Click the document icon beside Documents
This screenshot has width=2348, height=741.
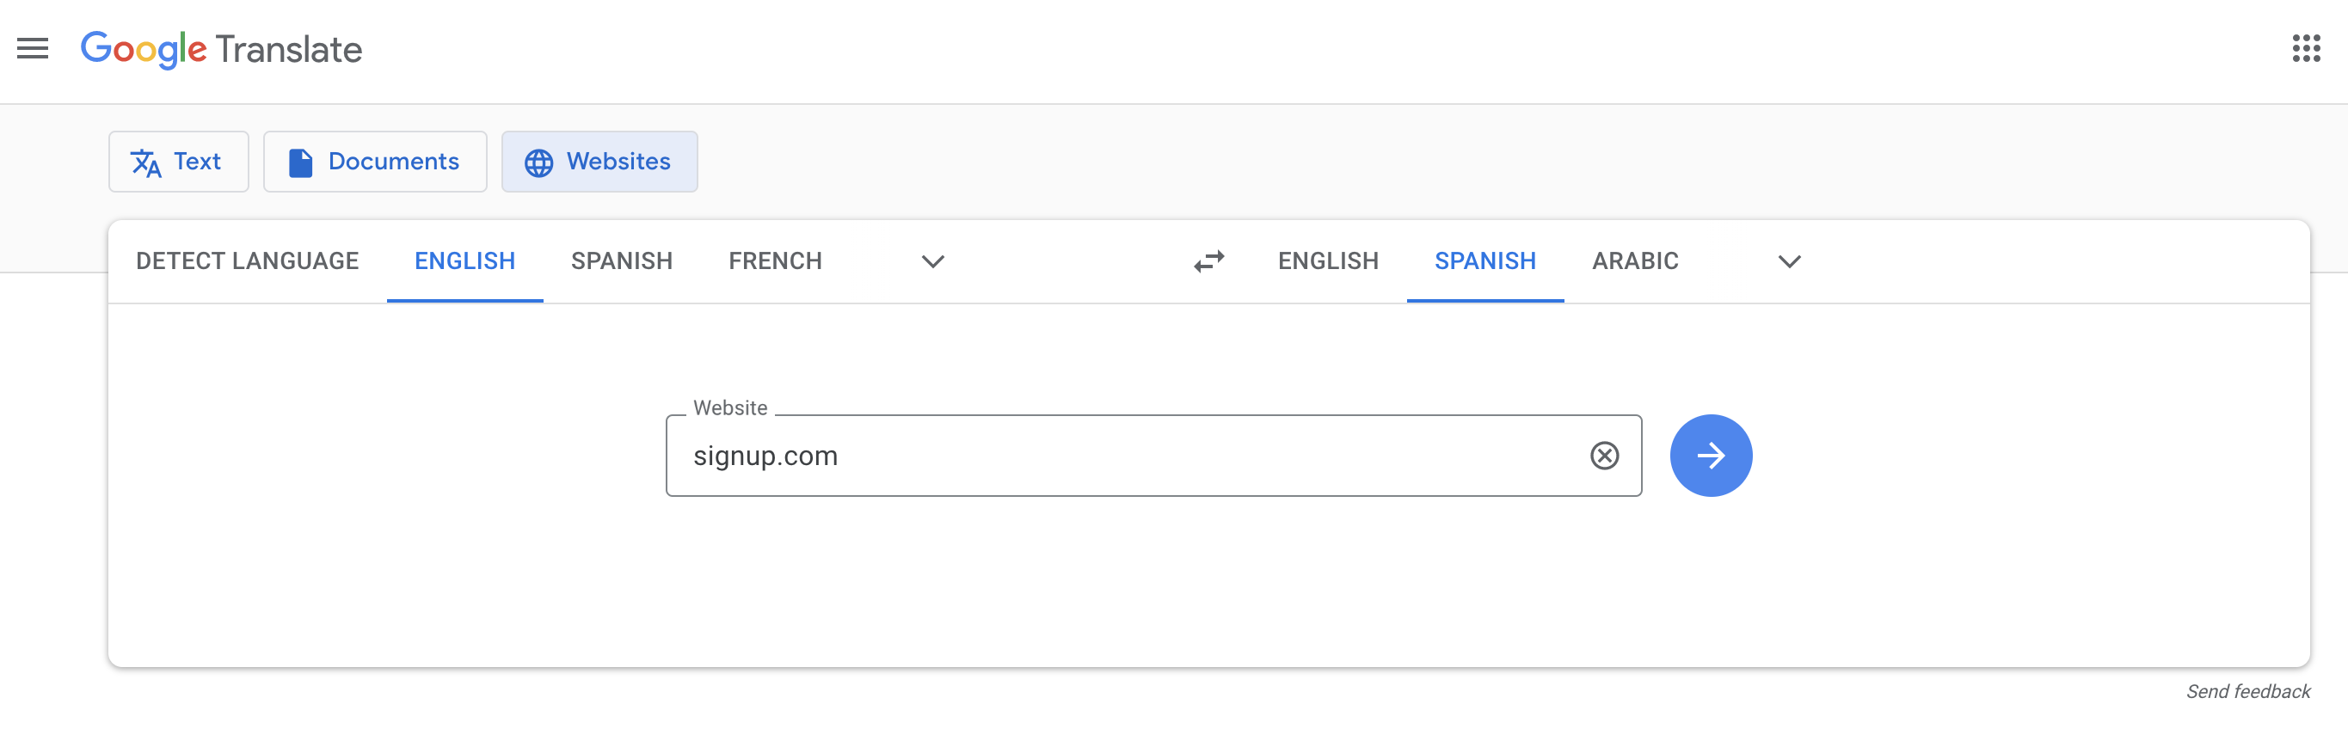pos(301,162)
